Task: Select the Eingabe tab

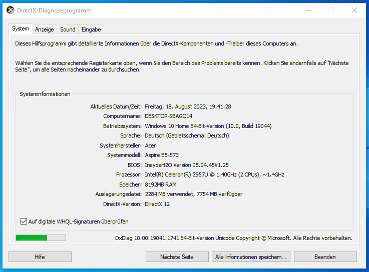Action: [x=91, y=29]
